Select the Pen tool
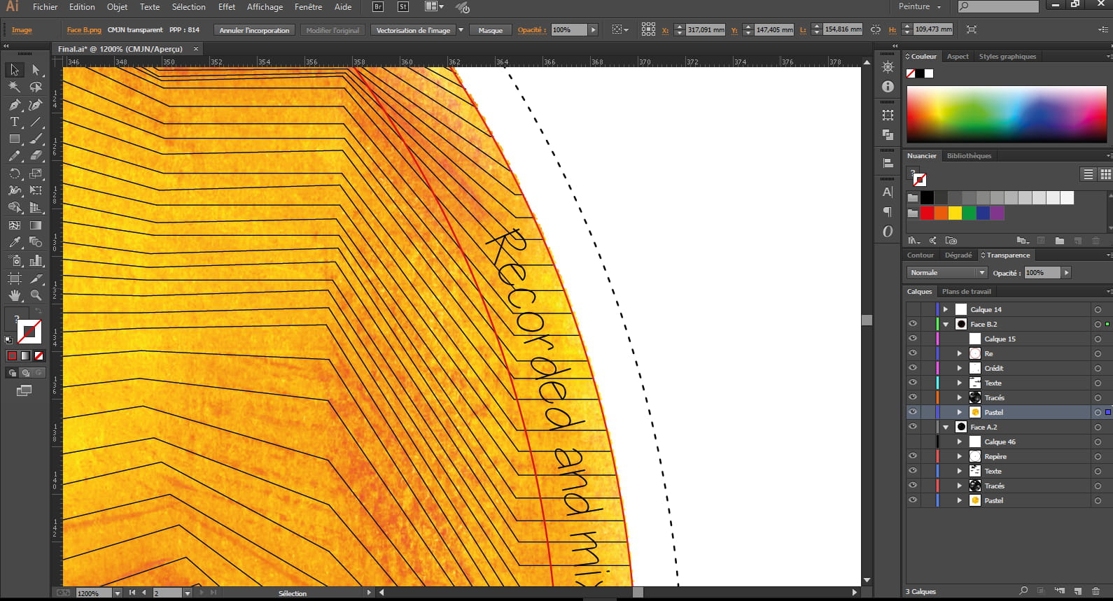This screenshot has width=1113, height=601. (15, 105)
